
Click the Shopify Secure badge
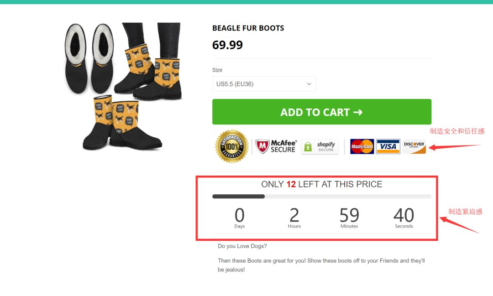pyautogui.click(x=320, y=146)
